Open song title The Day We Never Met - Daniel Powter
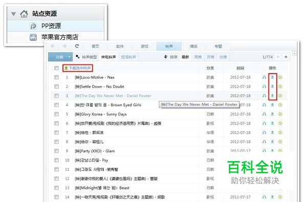The height and width of the screenshot is (202, 307). click(113, 96)
